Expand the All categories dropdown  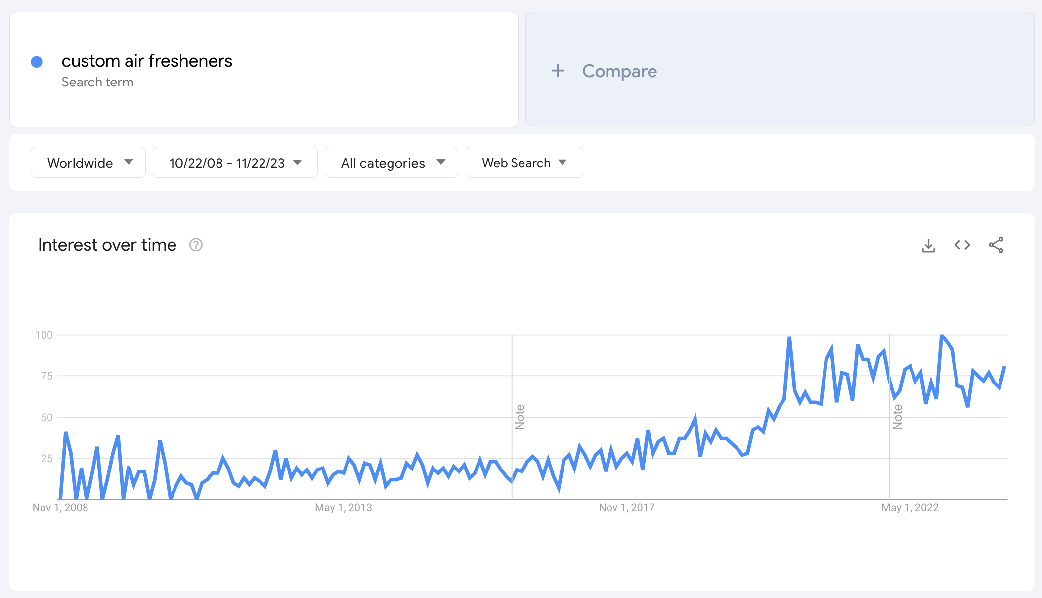pos(391,163)
